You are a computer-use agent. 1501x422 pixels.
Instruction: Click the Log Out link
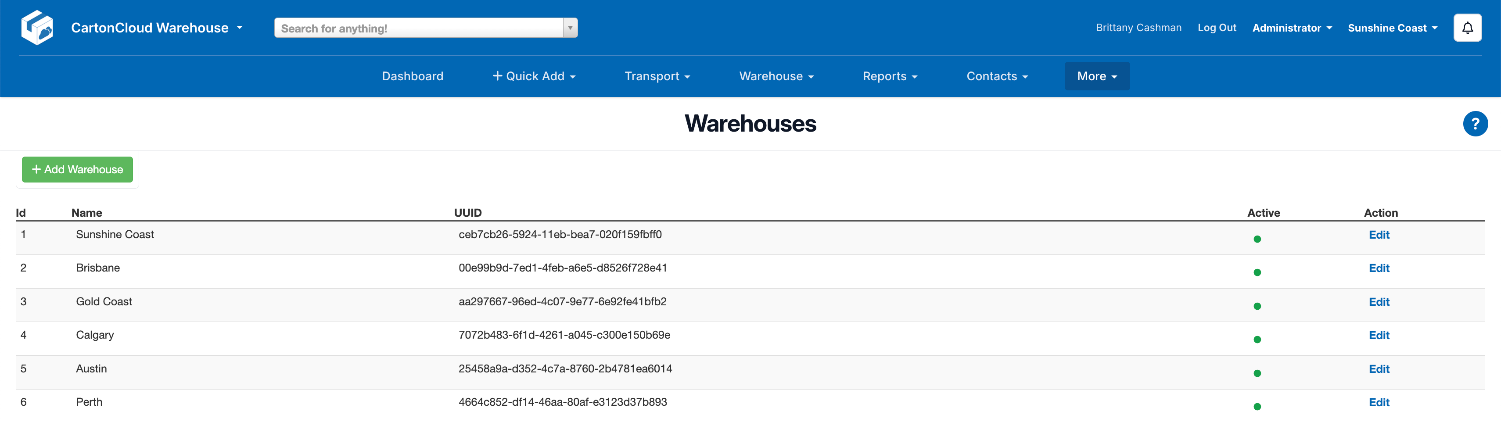click(x=1216, y=28)
